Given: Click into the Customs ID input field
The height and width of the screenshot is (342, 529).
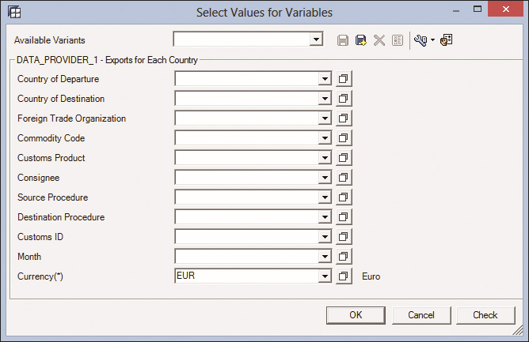Looking at the screenshot, I should (246, 237).
